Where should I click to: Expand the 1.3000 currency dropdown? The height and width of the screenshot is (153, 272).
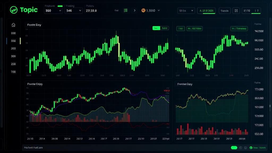159,11
